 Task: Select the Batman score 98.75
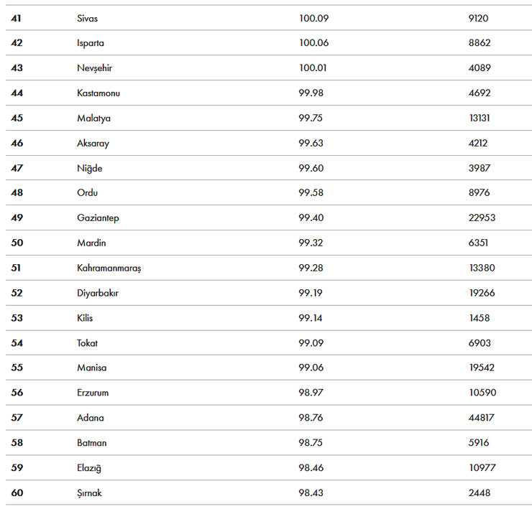(311, 443)
